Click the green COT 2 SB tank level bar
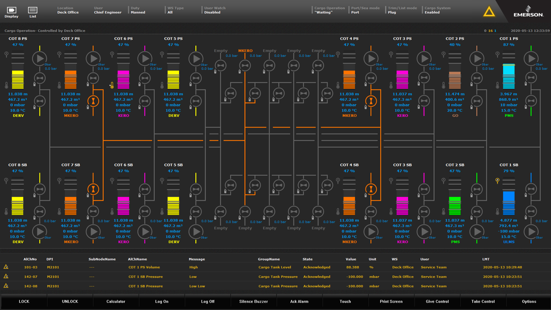Viewport: 551px width, 310px height. click(x=455, y=206)
